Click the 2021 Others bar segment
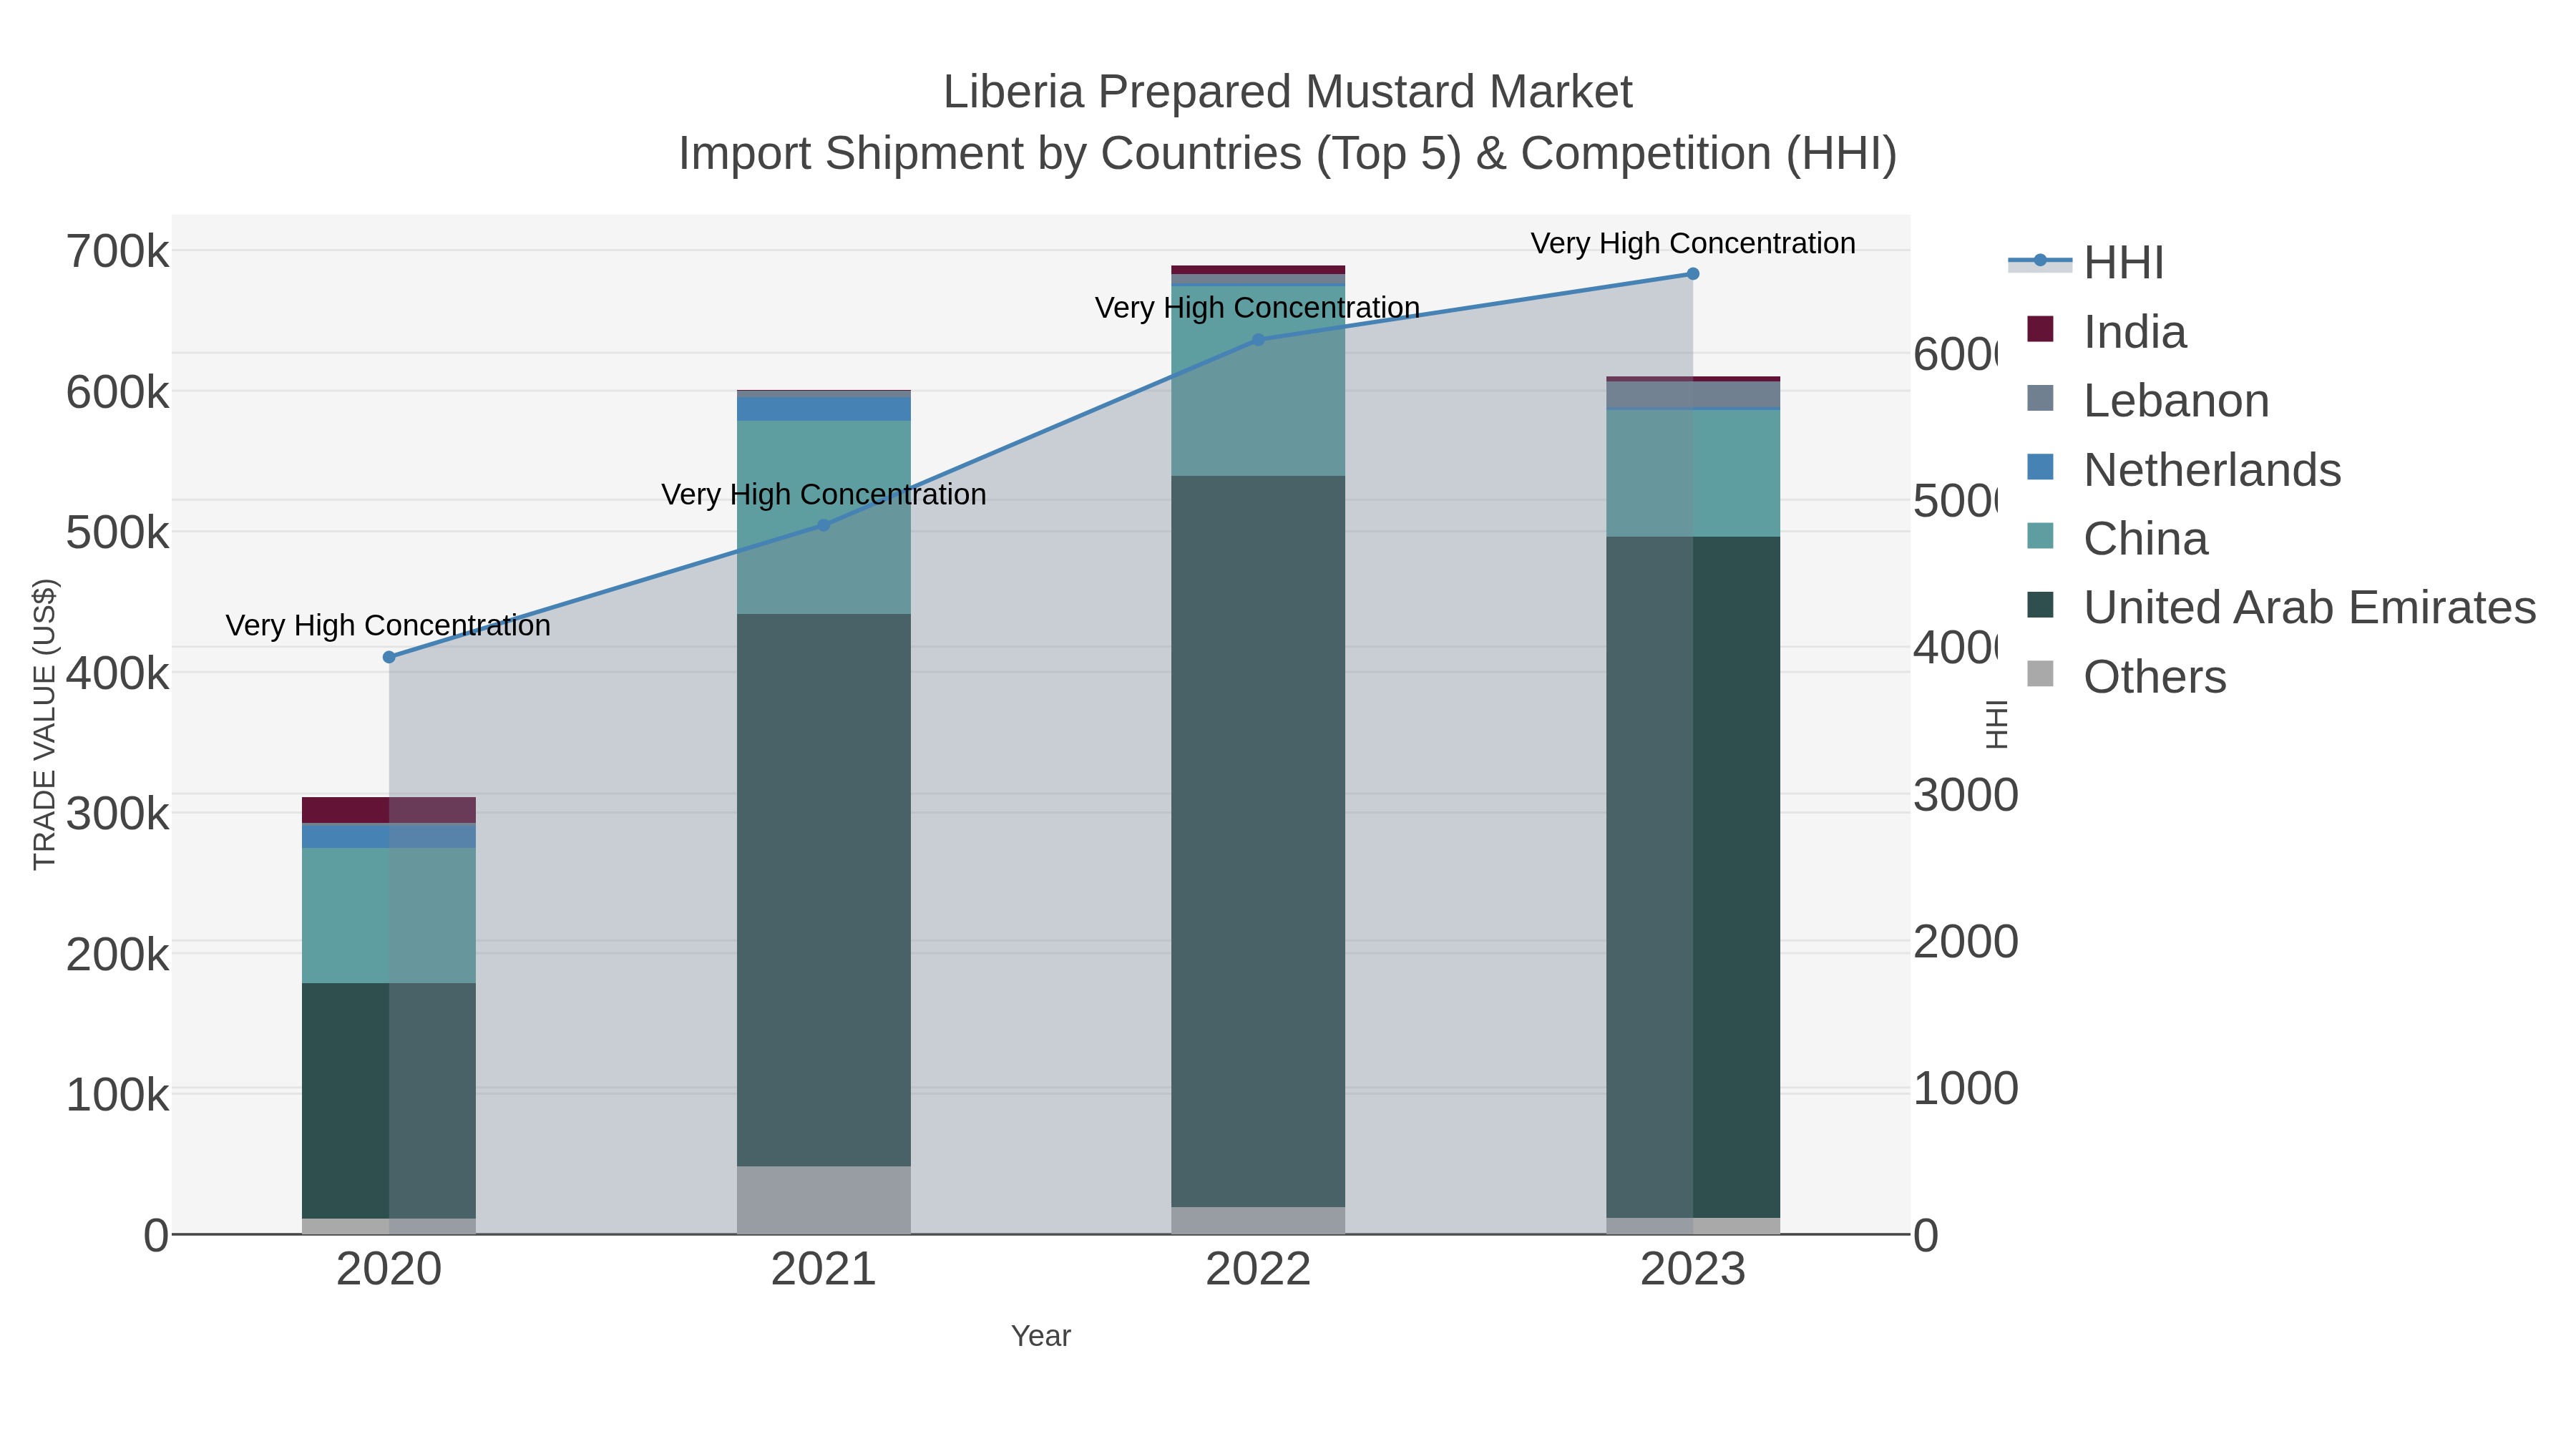 click(x=824, y=1200)
